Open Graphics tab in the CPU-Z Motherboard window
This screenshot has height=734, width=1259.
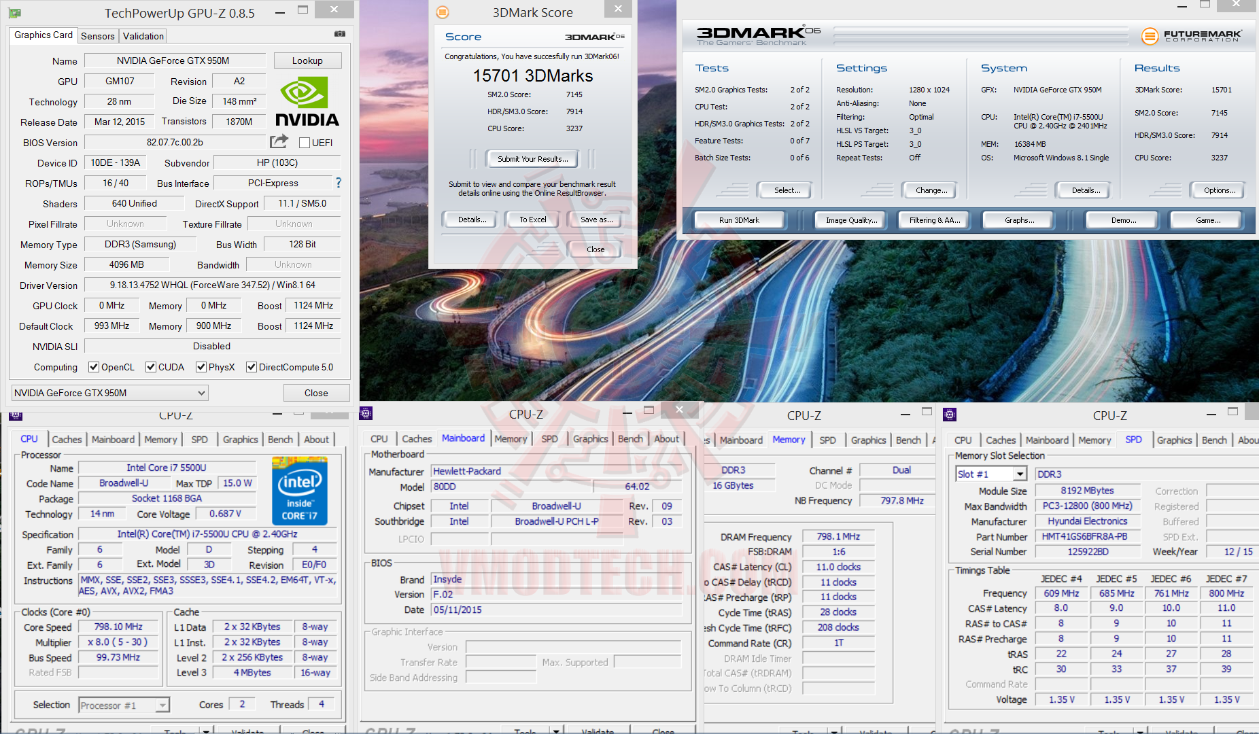[590, 439]
